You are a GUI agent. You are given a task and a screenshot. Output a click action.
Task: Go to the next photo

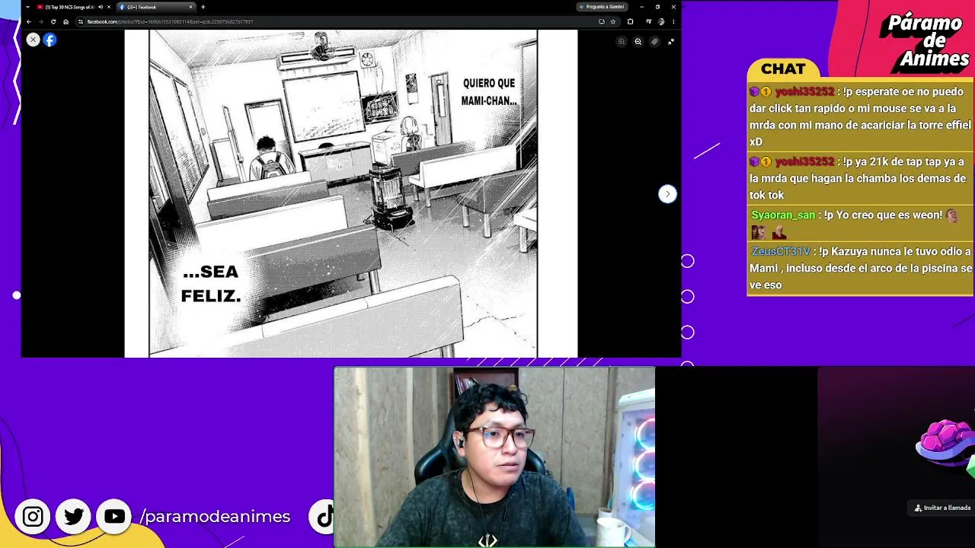pos(667,194)
